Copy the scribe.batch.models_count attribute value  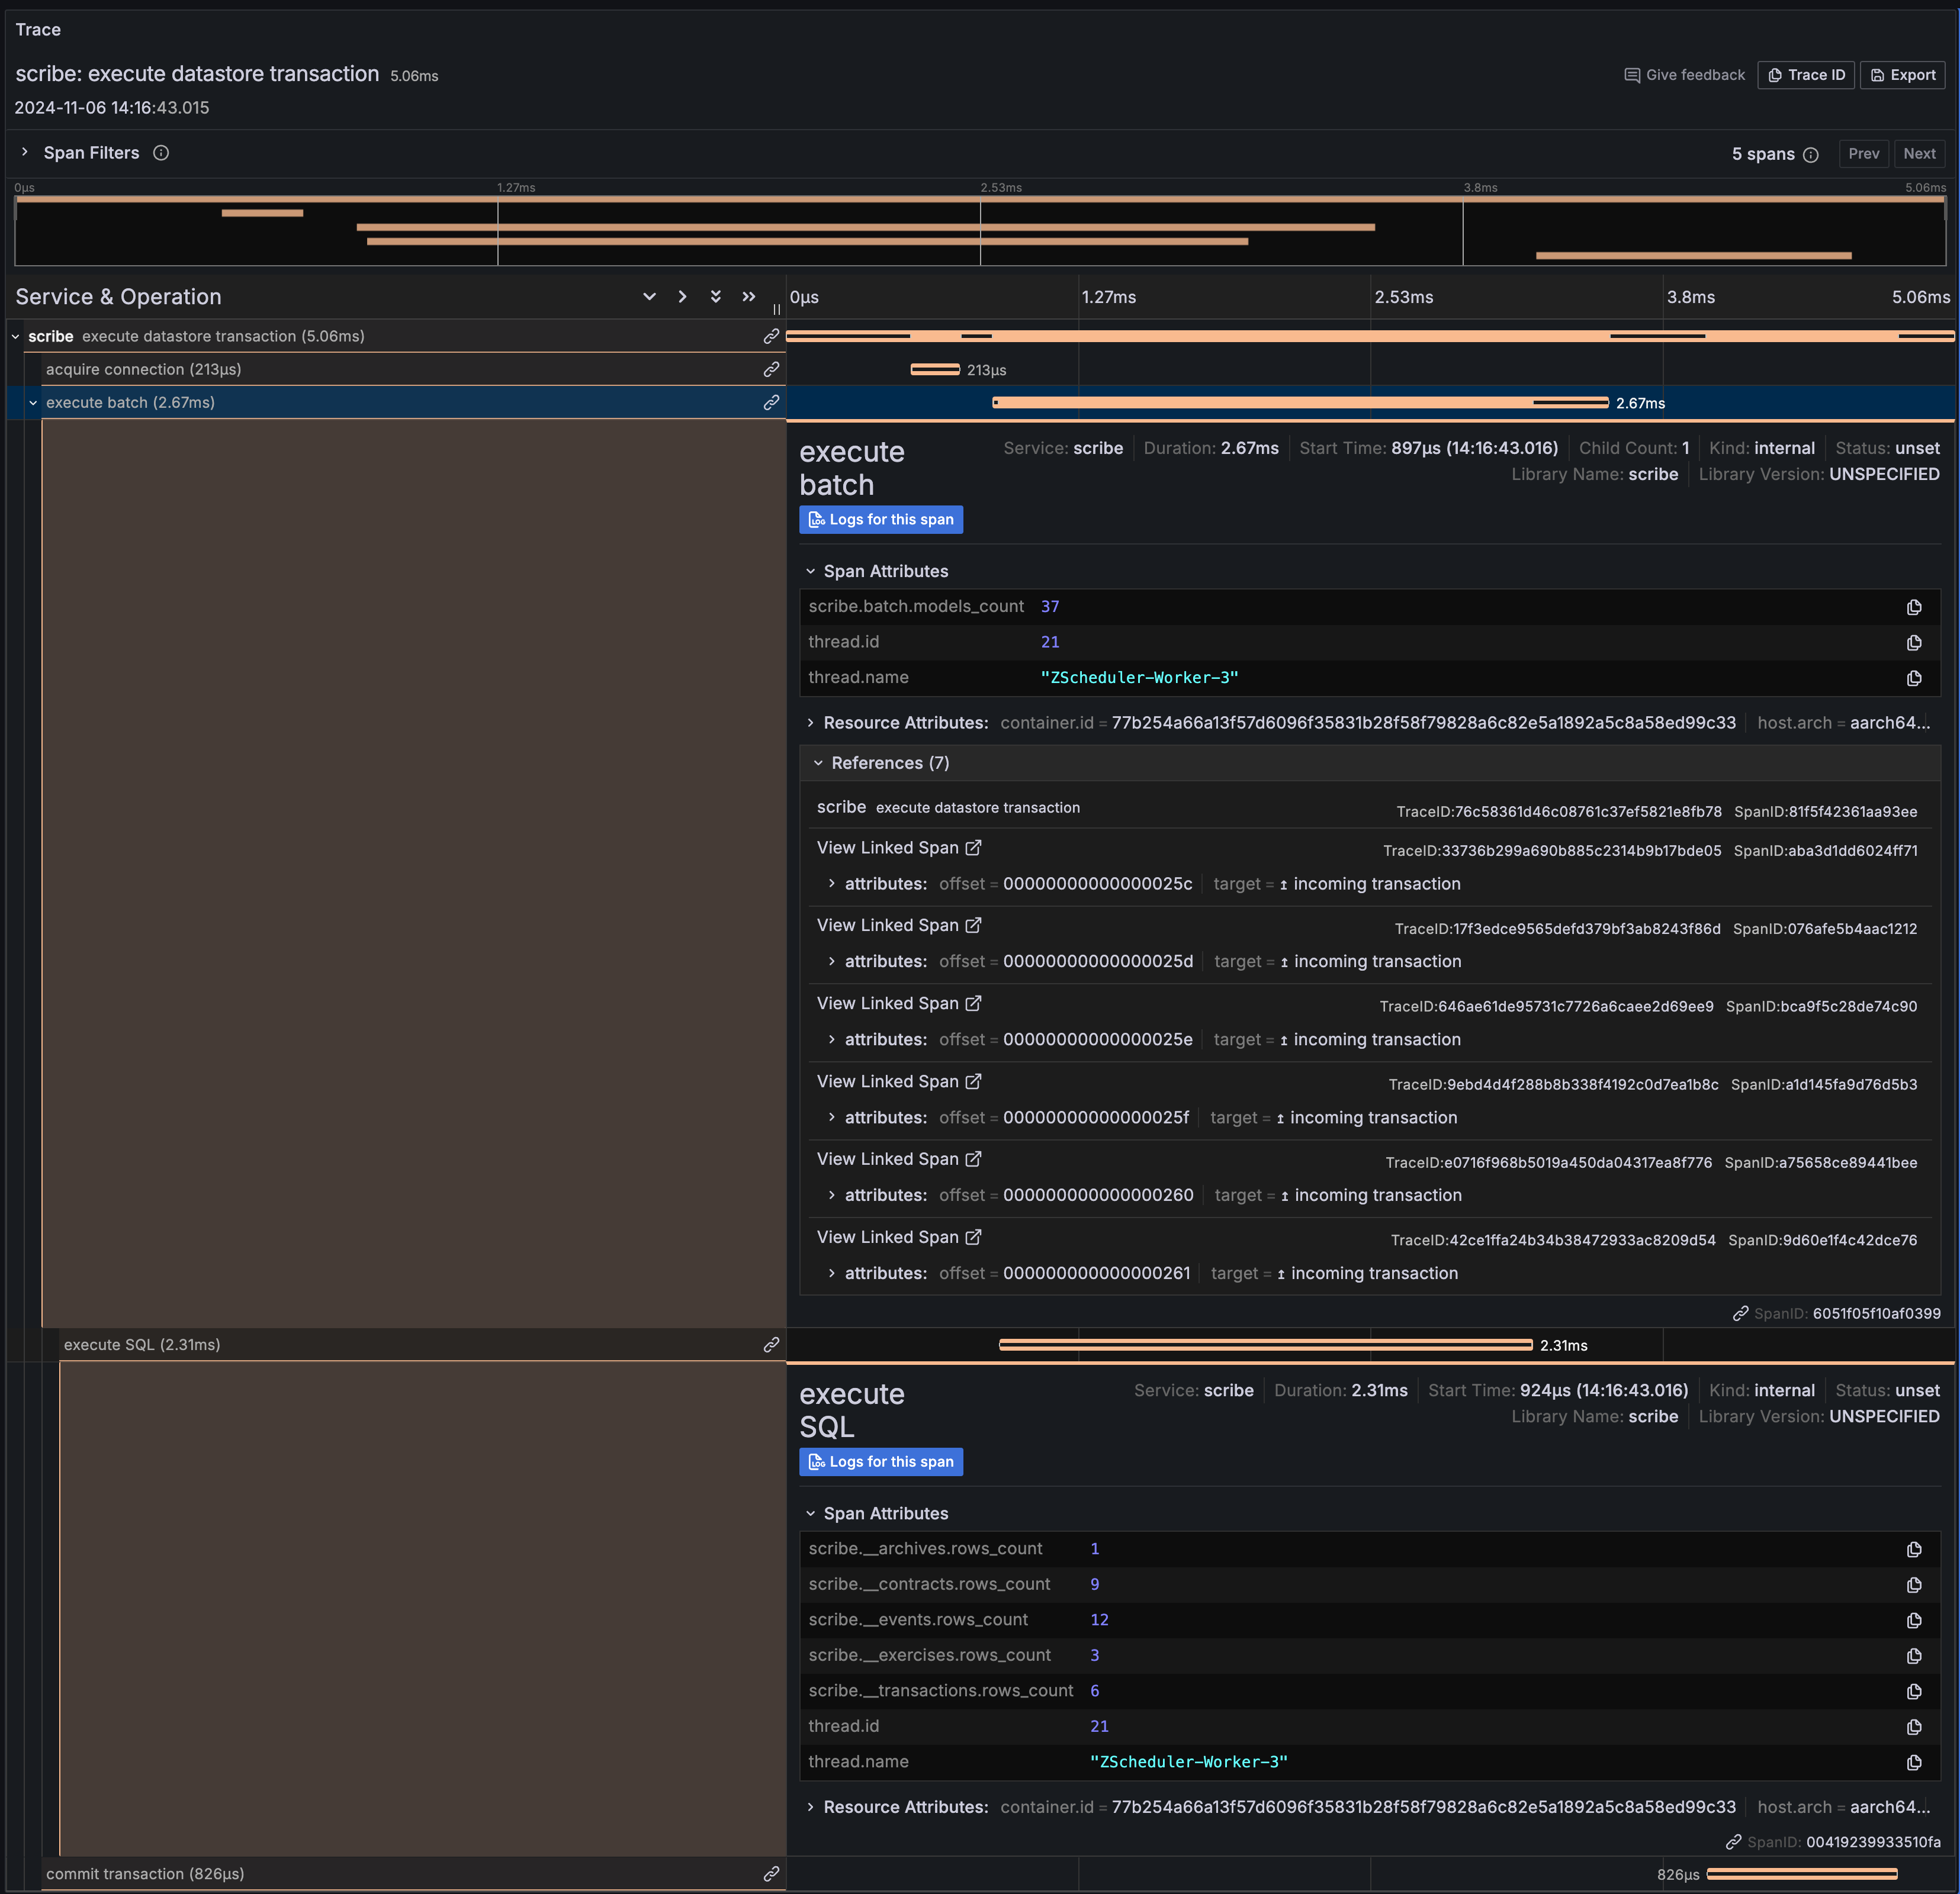tap(1914, 607)
